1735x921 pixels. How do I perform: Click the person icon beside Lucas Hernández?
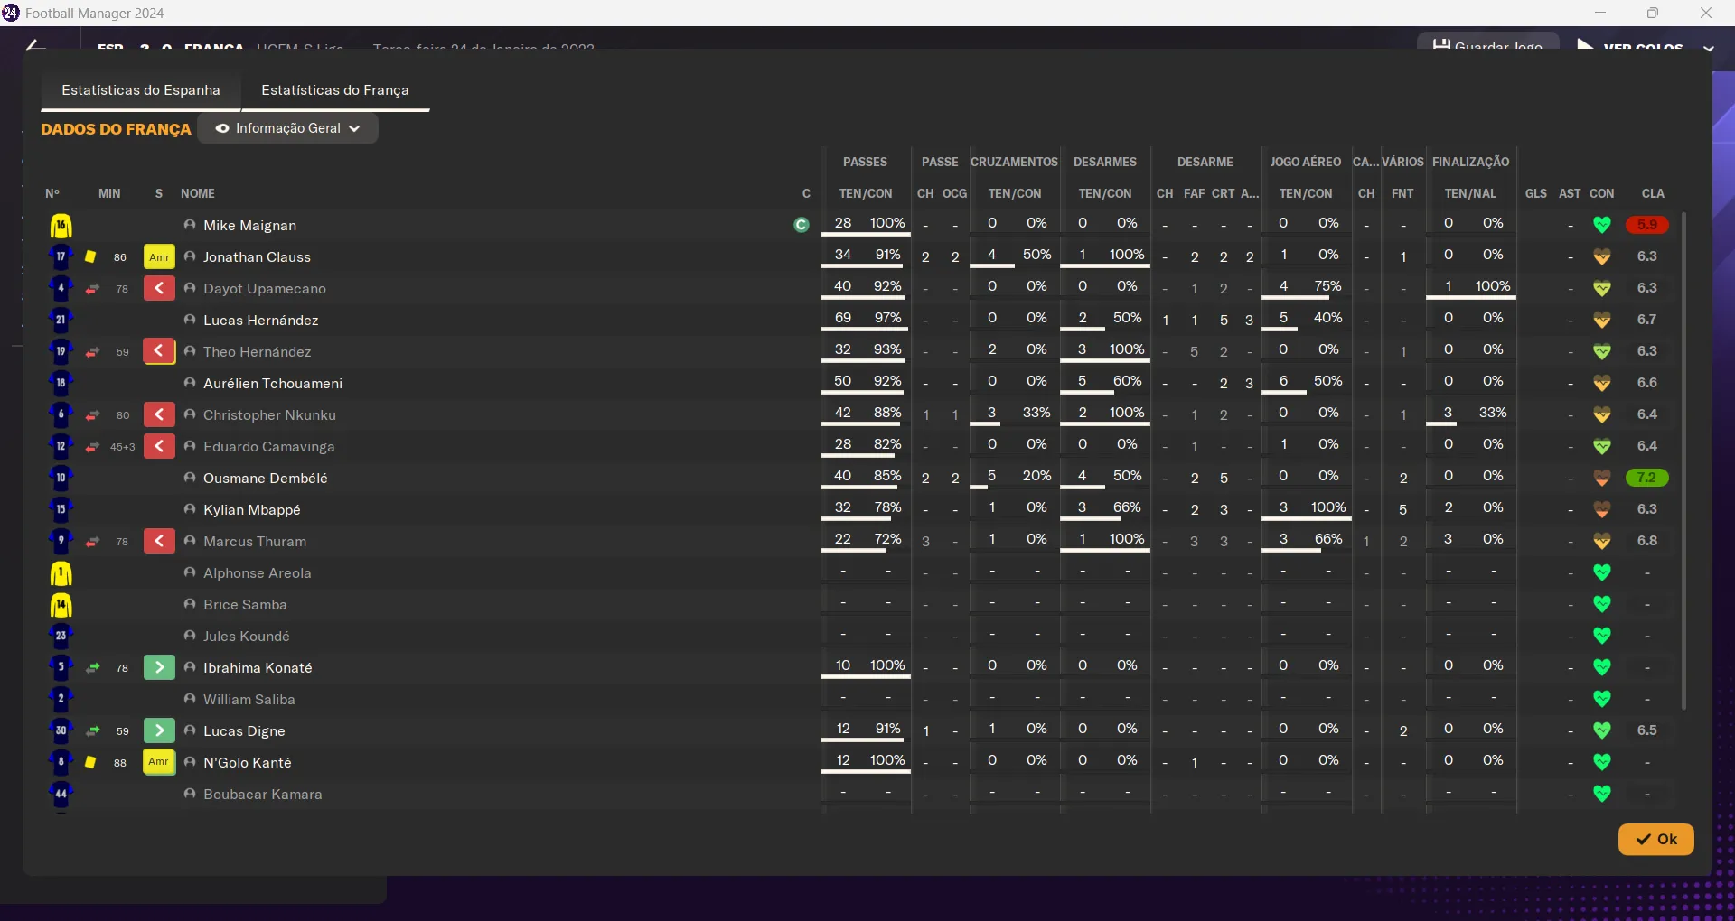click(190, 320)
